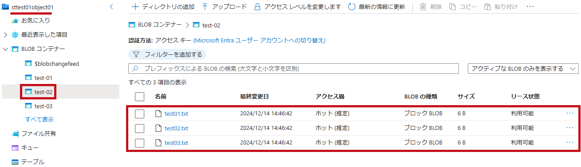Click ホット (推定) in test02.txt row
The width and height of the screenshot is (581, 167).
pos(332,128)
